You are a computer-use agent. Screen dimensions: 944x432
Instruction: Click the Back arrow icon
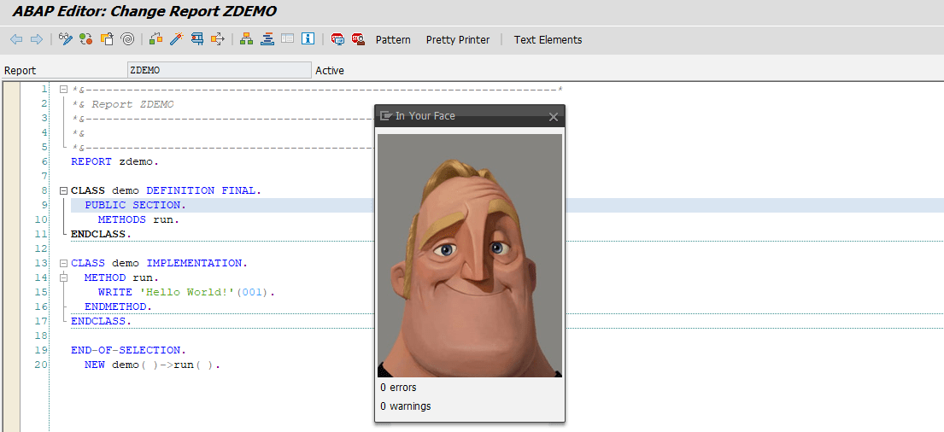tap(16, 40)
